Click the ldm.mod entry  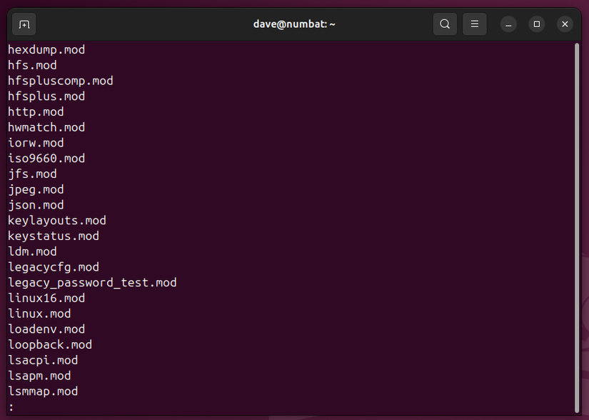click(31, 251)
